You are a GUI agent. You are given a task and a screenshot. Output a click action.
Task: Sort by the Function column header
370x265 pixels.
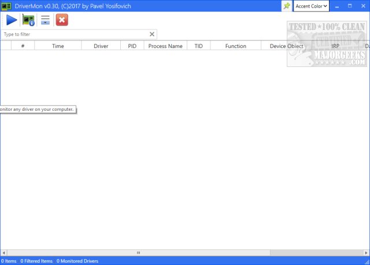[236, 46]
